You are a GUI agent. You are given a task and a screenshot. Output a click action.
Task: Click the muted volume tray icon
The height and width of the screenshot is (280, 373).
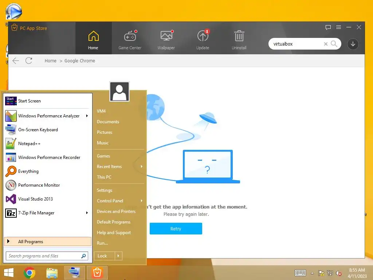coord(339,273)
